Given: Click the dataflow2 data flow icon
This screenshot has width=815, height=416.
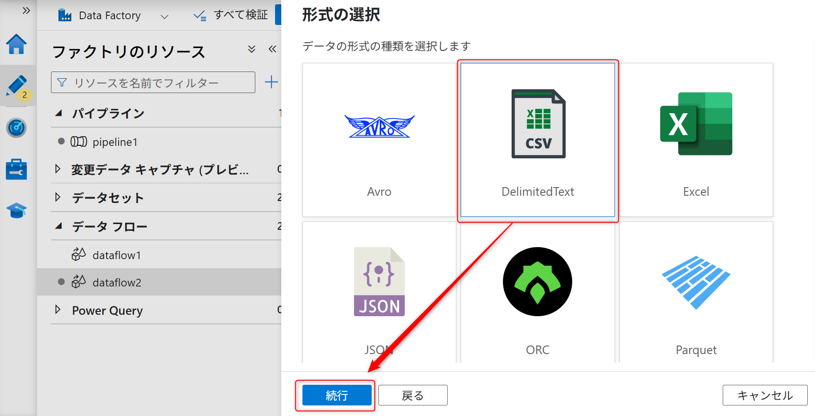Looking at the screenshot, I should pos(79,282).
